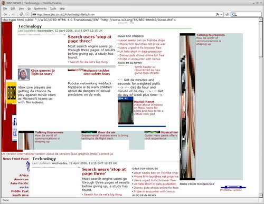Open the View menu

tap(21, 8)
